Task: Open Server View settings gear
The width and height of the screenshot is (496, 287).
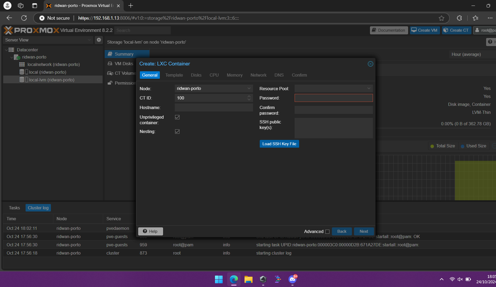Action: 99,40
